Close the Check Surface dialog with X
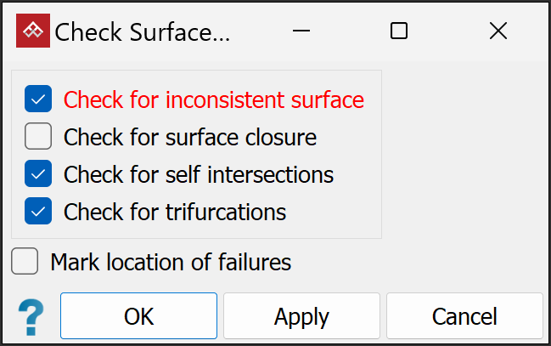This screenshot has height=346, width=551. (498, 31)
